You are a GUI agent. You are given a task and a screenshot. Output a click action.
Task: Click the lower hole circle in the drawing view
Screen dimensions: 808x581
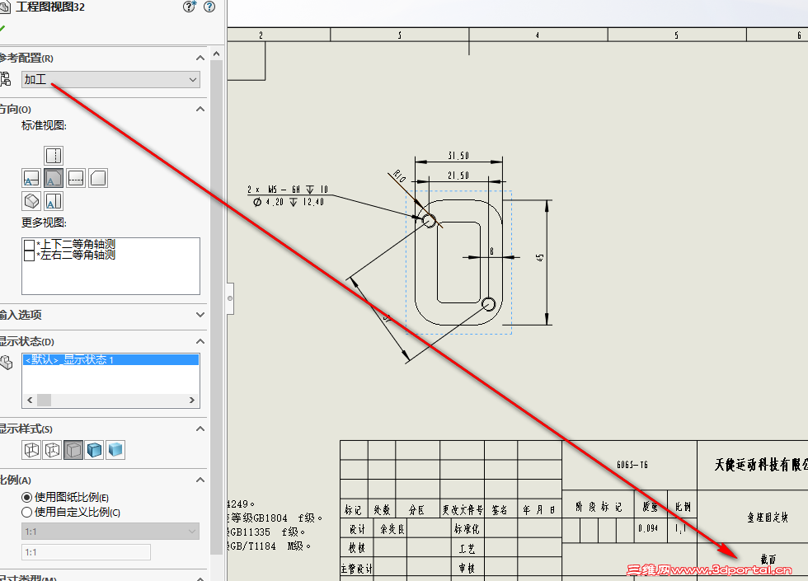tap(488, 304)
